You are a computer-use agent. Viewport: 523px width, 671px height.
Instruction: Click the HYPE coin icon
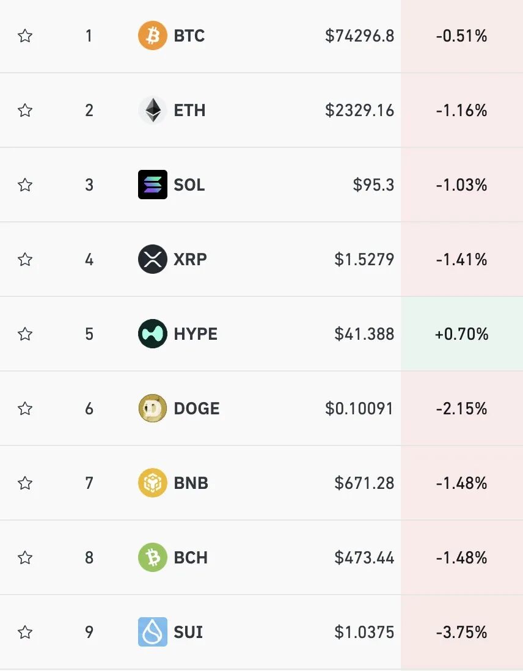pyautogui.click(x=153, y=334)
